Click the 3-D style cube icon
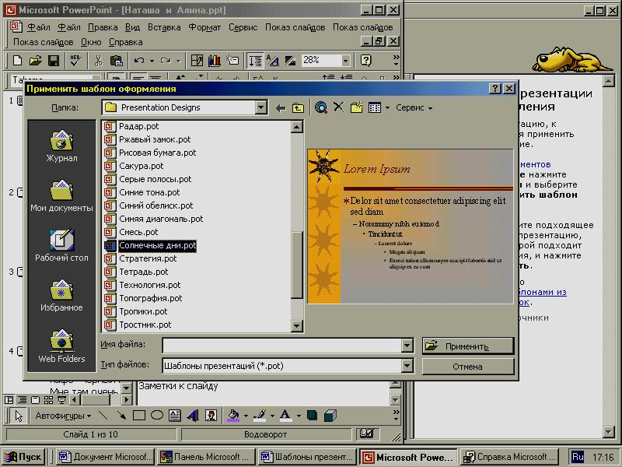 [x=330, y=416]
